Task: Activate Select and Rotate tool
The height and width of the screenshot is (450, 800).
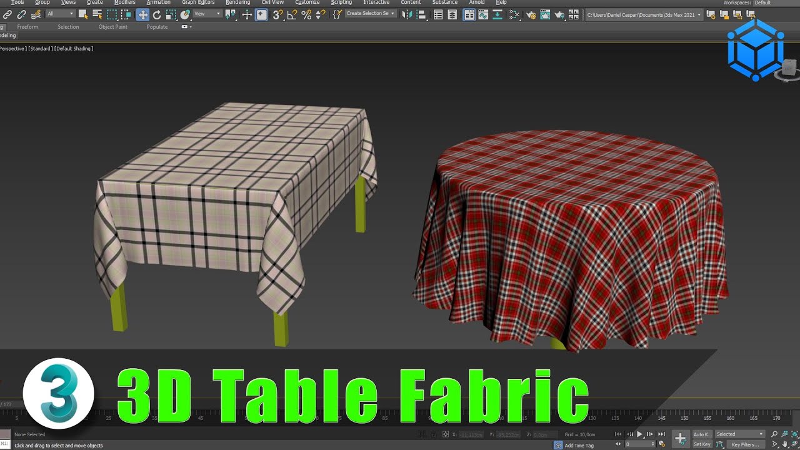Action: click(x=157, y=14)
